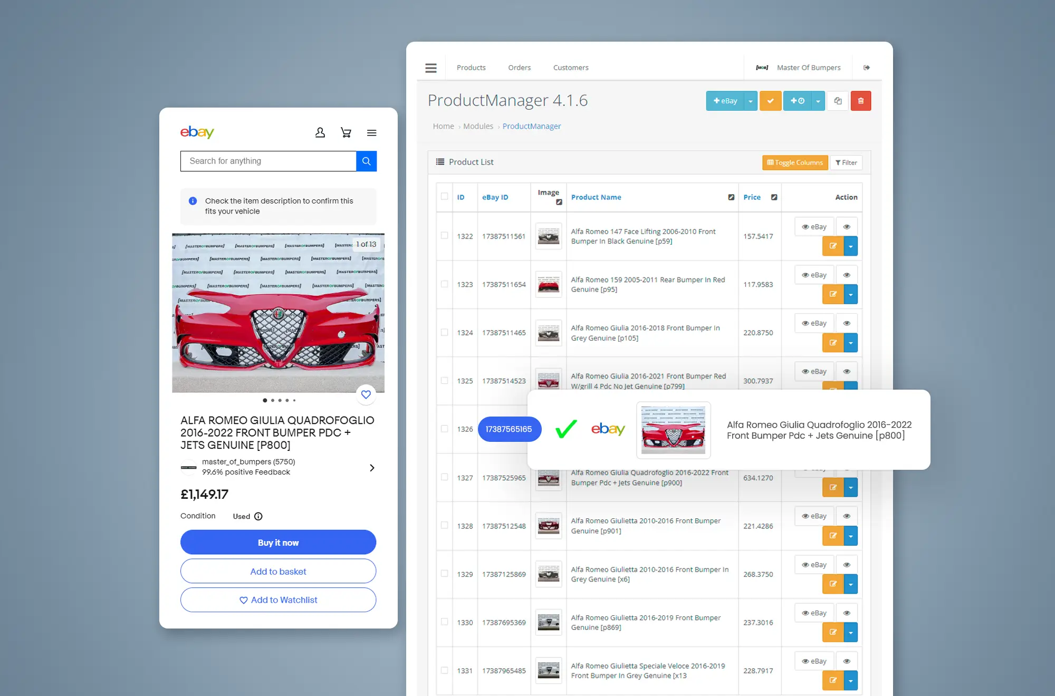The width and height of the screenshot is (1055, 696).
Task: Open the hamburger sidebar menu in ProductManager
Action: tap(431, 68)
